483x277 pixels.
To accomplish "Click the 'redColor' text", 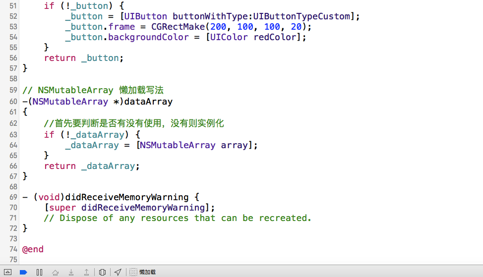I will tap(275, 37).
